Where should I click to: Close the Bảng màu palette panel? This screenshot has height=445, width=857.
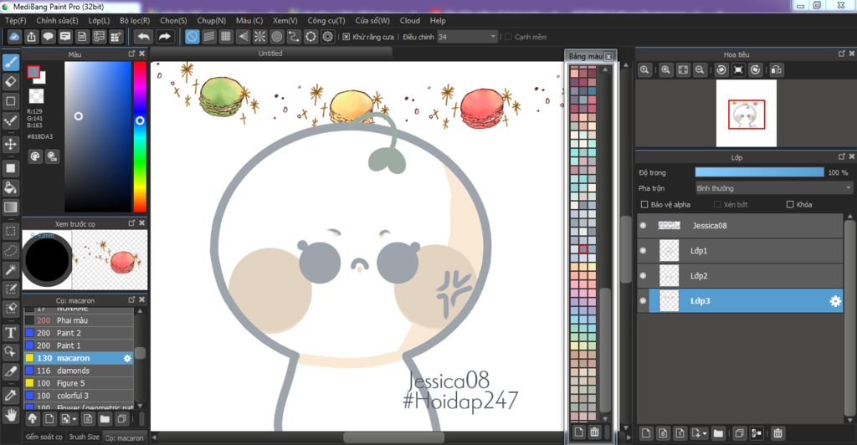[x=608, y=56]
